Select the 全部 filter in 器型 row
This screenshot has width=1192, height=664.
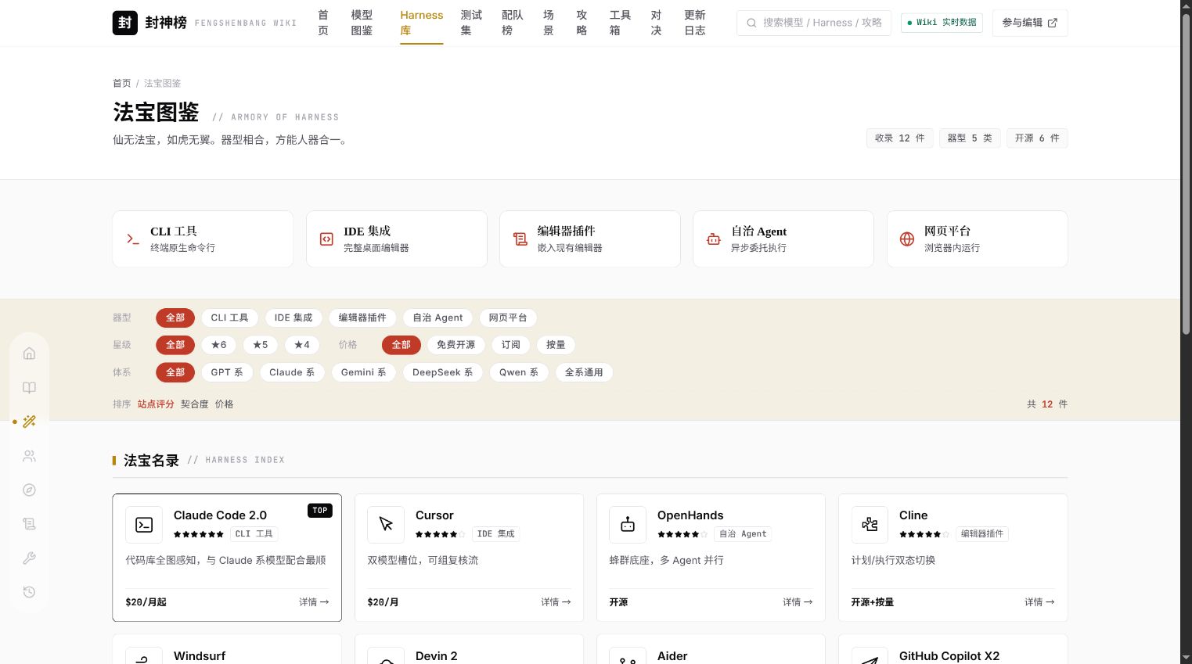coord(175,318)
